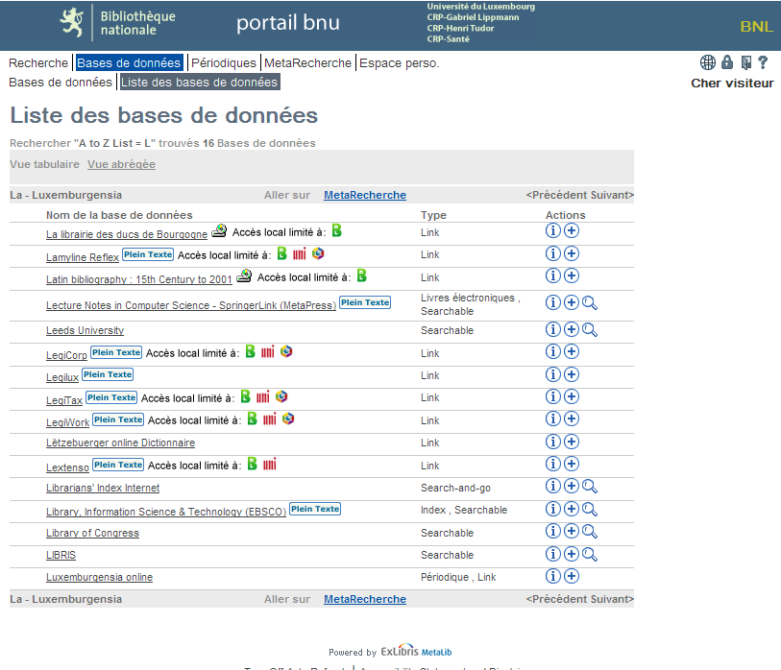Open the LegiCorp database link
The image size is (781, 670).
(66, 355)
